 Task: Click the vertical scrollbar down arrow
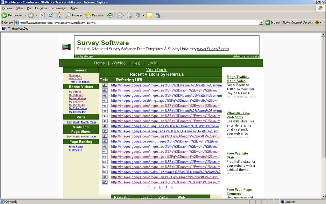click(323, 196)
